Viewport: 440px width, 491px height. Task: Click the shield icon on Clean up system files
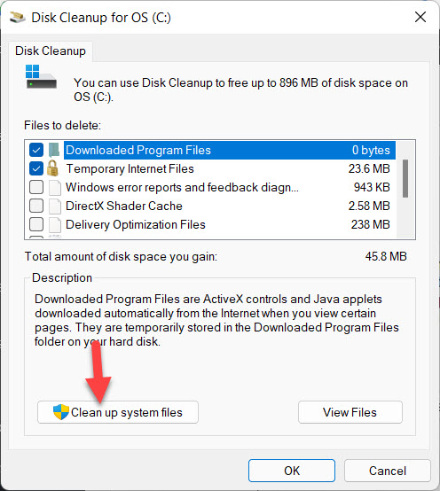[x=61, y=412]
